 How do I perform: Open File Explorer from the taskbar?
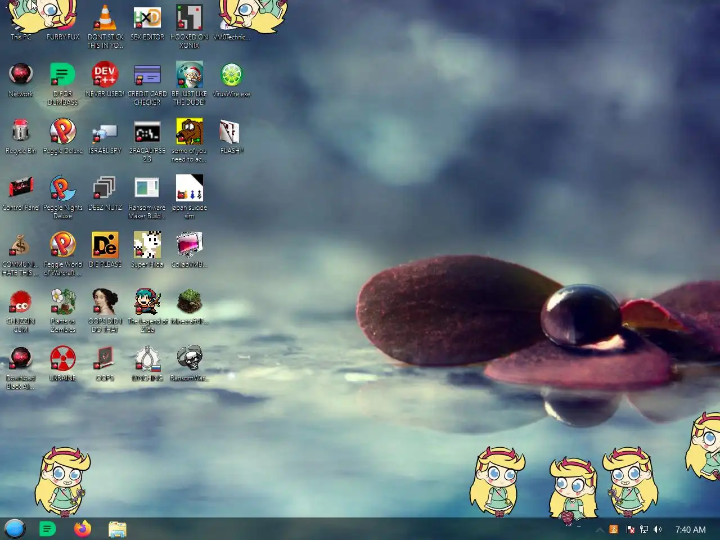(118, 529)
